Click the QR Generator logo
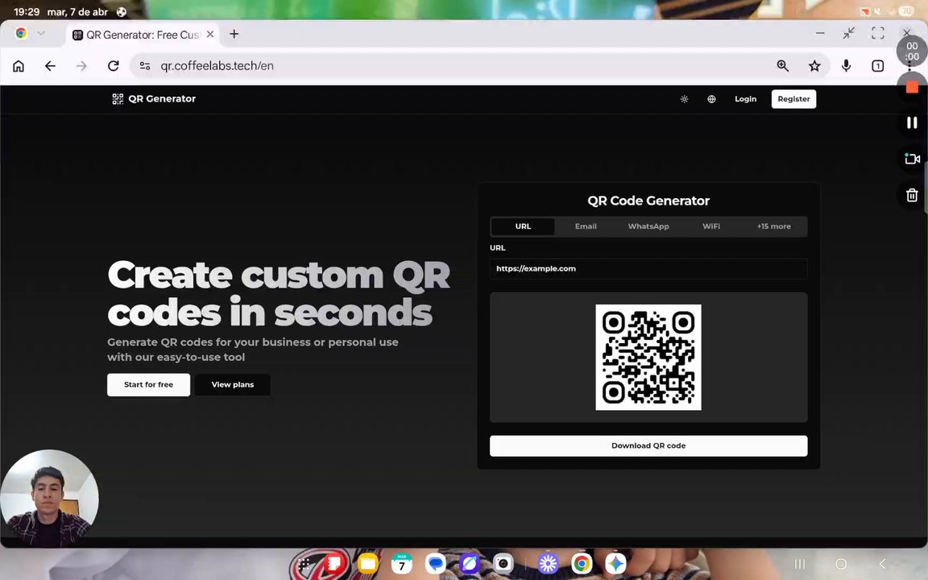Screen dimensions: 928x580 (x=154, y=99)
